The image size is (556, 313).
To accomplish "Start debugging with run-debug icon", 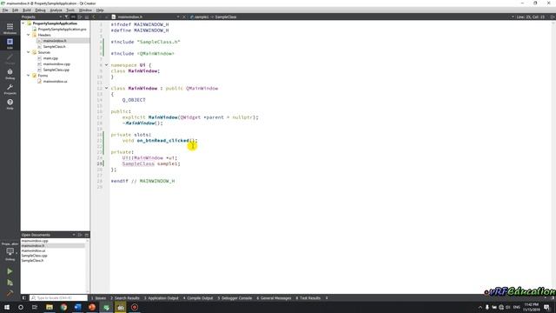I will pyautogui.click(x=10, y=283).
